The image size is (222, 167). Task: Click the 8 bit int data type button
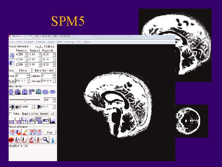23,71
